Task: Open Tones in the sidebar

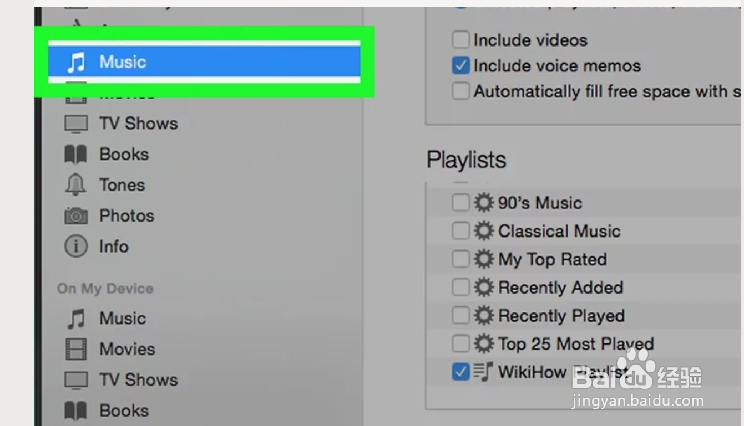Action: click(x=105, y=185)
